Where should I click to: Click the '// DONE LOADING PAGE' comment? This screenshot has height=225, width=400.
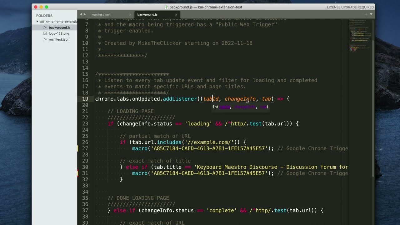point(138,198)
